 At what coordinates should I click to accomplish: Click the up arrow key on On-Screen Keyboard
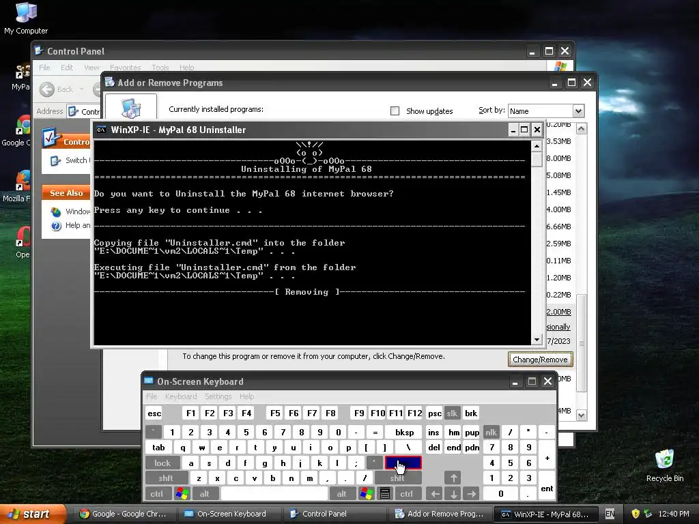(453, 478)
